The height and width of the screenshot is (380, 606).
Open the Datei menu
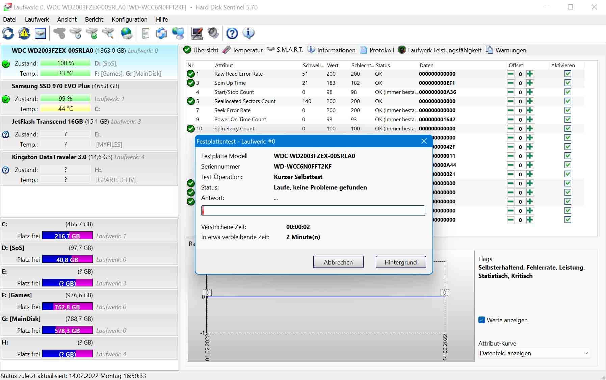(10, 20)
